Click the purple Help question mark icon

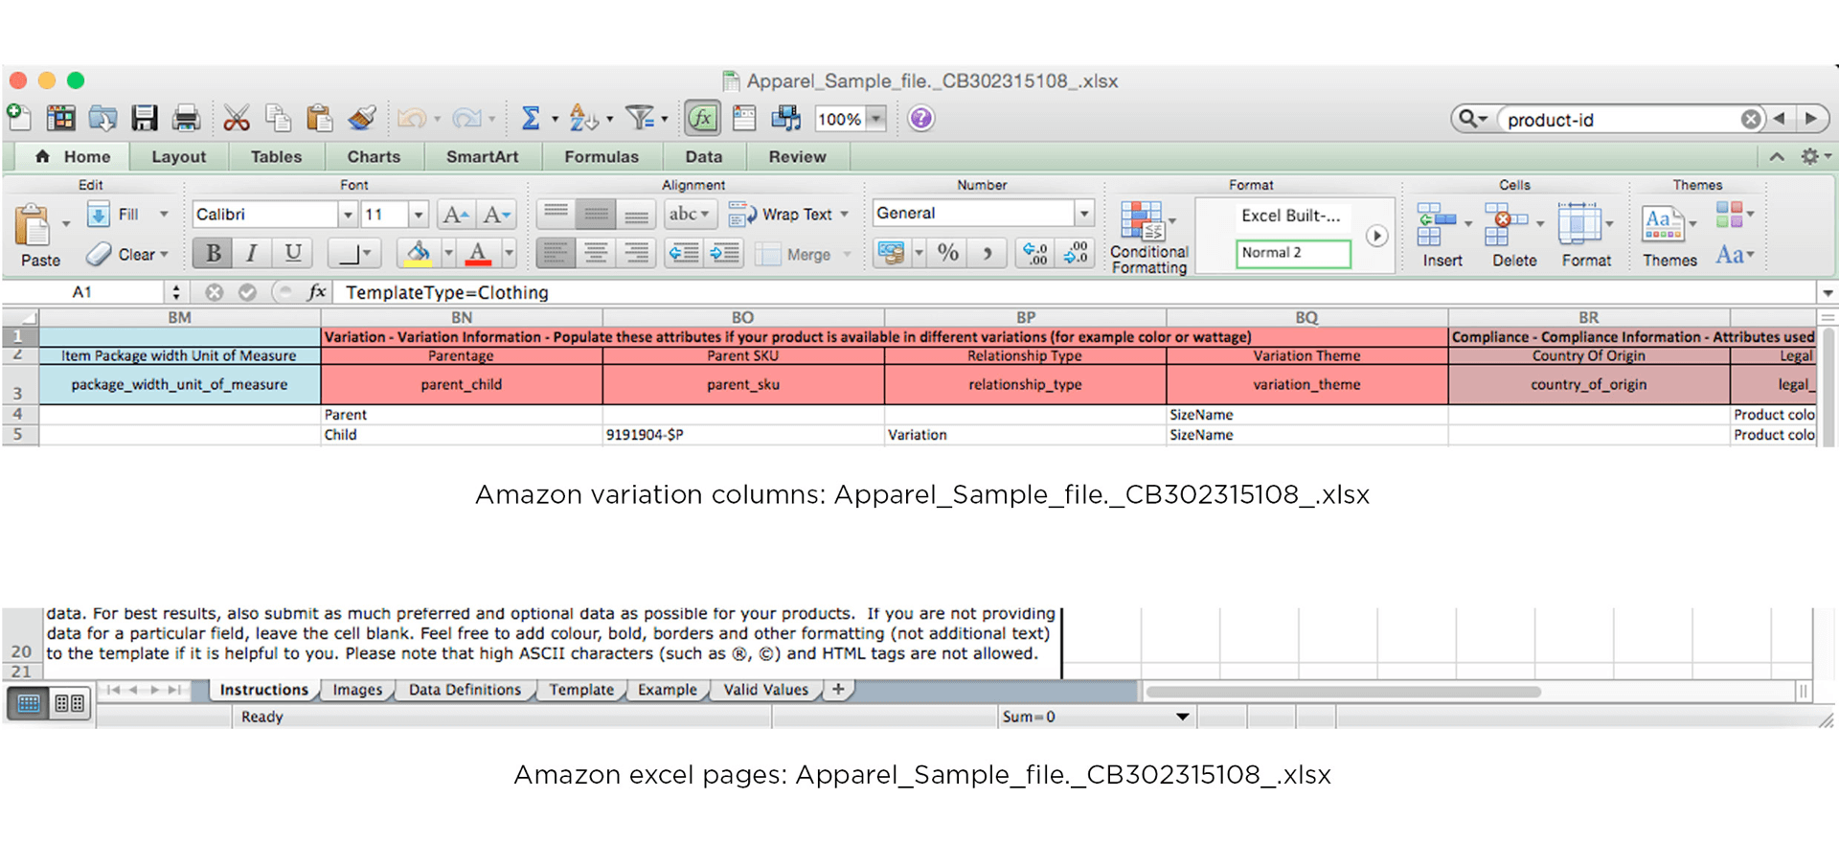point(920,119)
